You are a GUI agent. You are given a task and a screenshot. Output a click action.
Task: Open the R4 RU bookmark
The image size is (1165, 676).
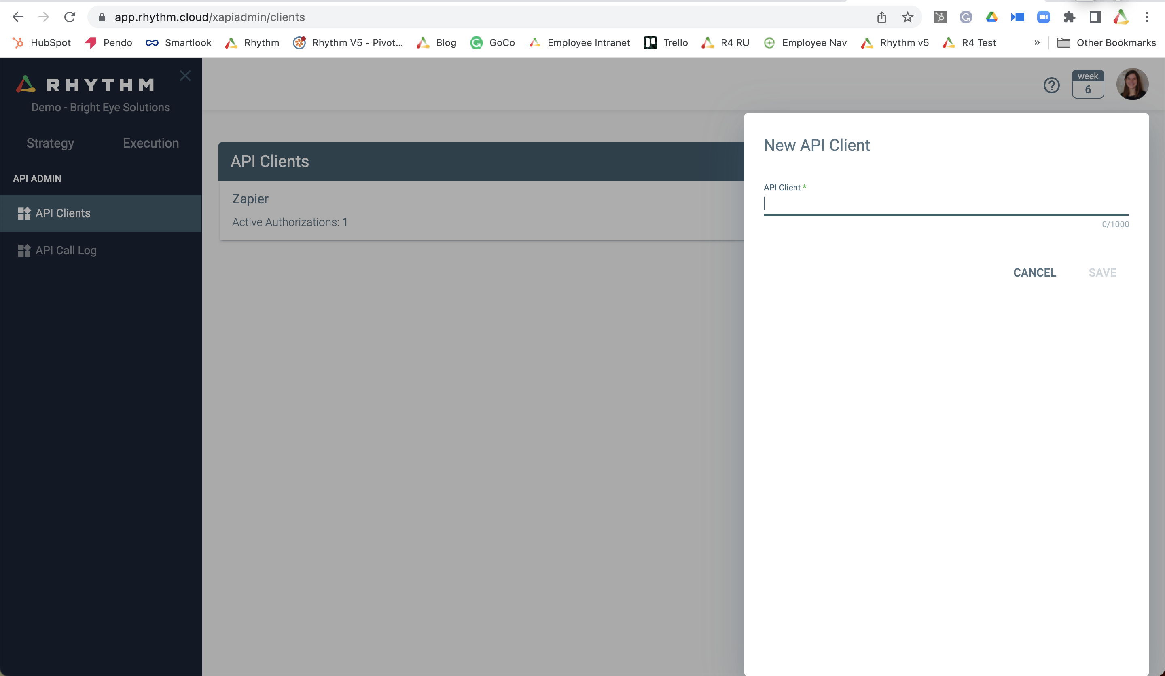click(725, 42)
